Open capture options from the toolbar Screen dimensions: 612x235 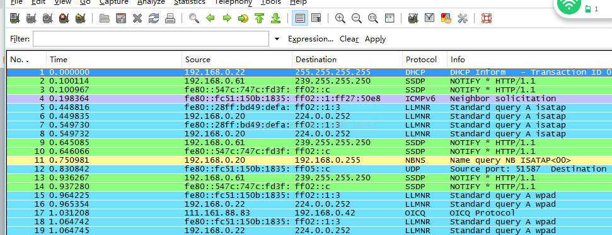tap(32, 18)
